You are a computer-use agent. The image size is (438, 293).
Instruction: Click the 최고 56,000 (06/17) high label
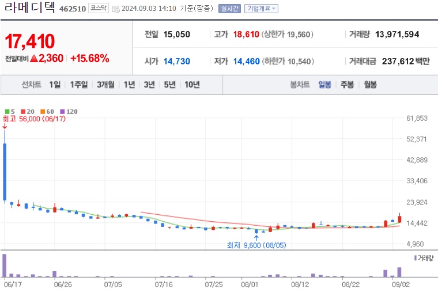(x=34, y=119)
